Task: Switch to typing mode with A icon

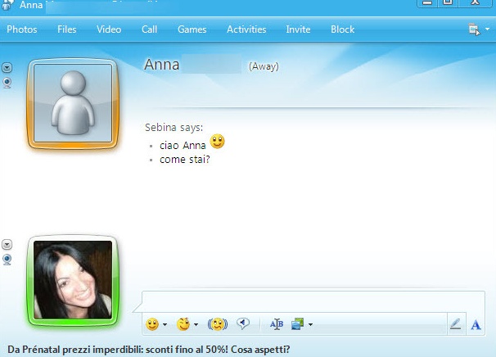Action: [476, 325]
